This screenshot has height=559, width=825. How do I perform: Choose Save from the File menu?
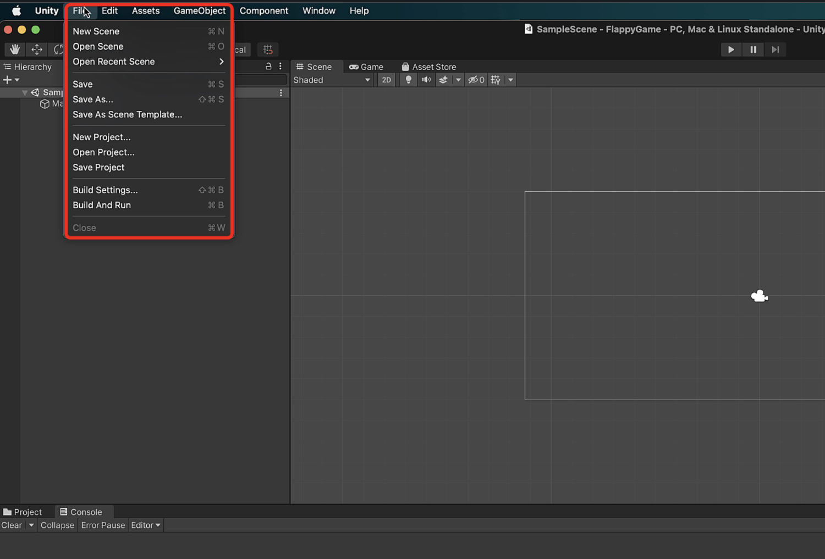148,84
